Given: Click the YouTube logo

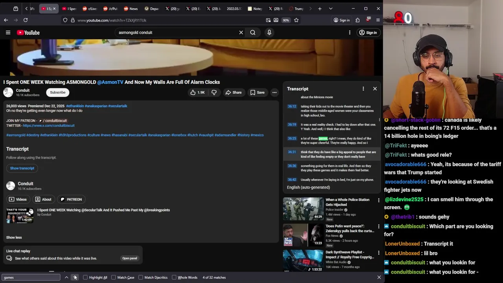Looking at the screenshot, I should 28,33.
